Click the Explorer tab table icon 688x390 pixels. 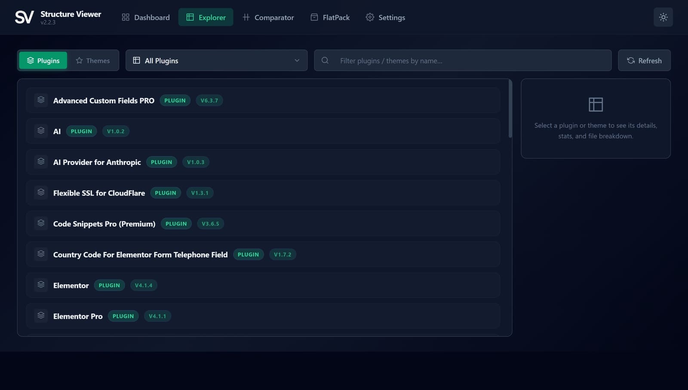(x=190, y=17)
